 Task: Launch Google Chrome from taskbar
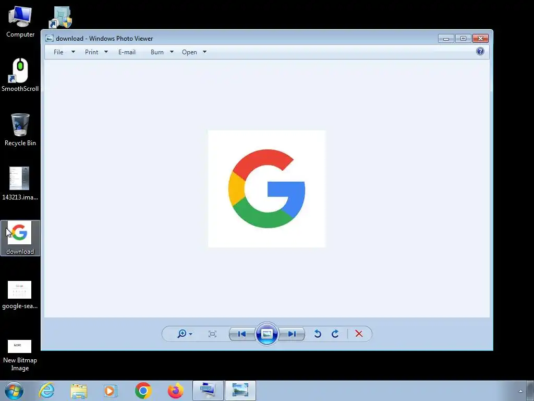pyautogui.click(x=143, y=391)
